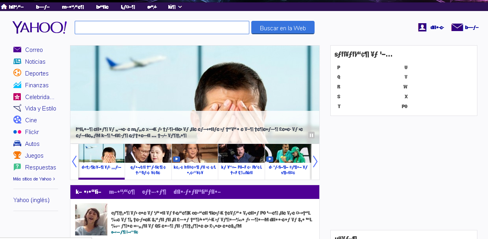Open the Correo envelope icon in the sidebar
488x239 pixels.
(17, 50)
